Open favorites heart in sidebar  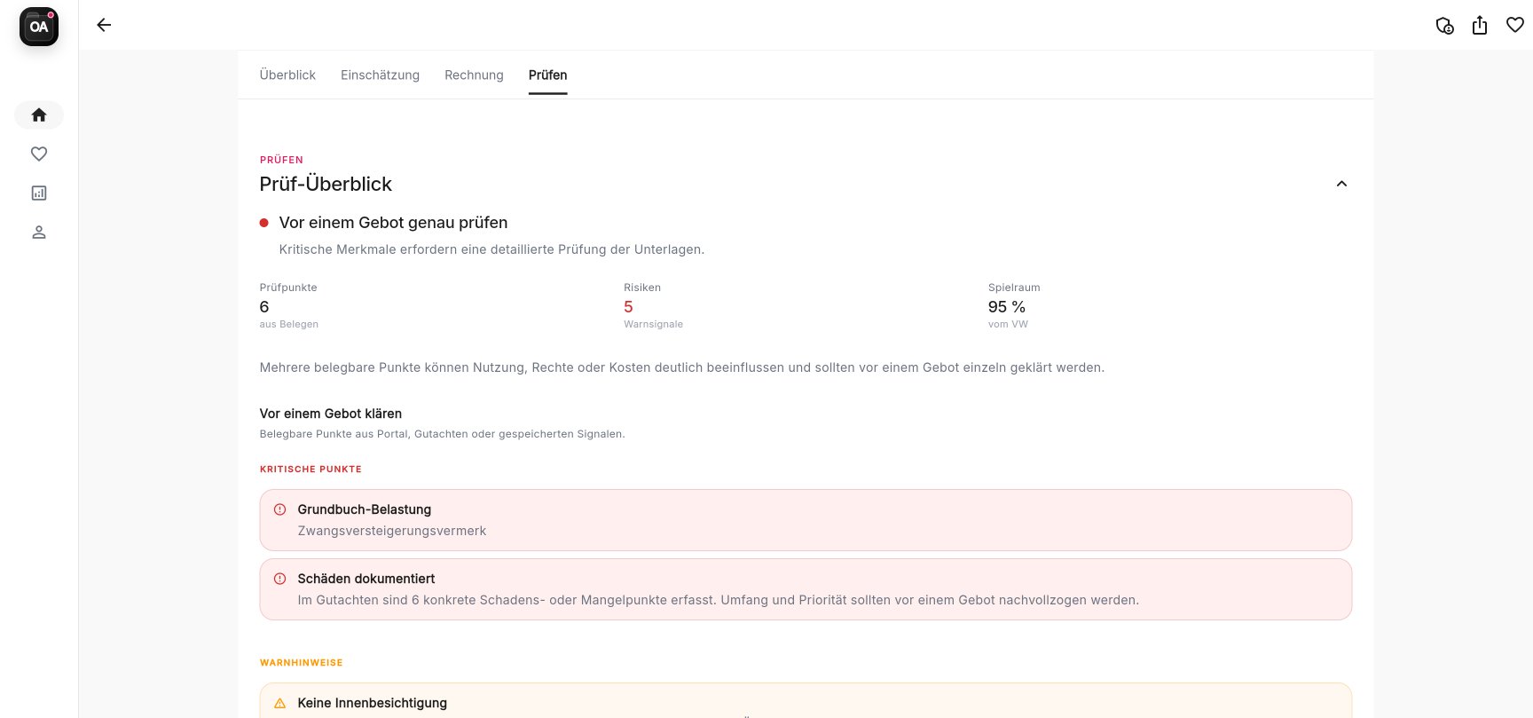click(39, 154)
